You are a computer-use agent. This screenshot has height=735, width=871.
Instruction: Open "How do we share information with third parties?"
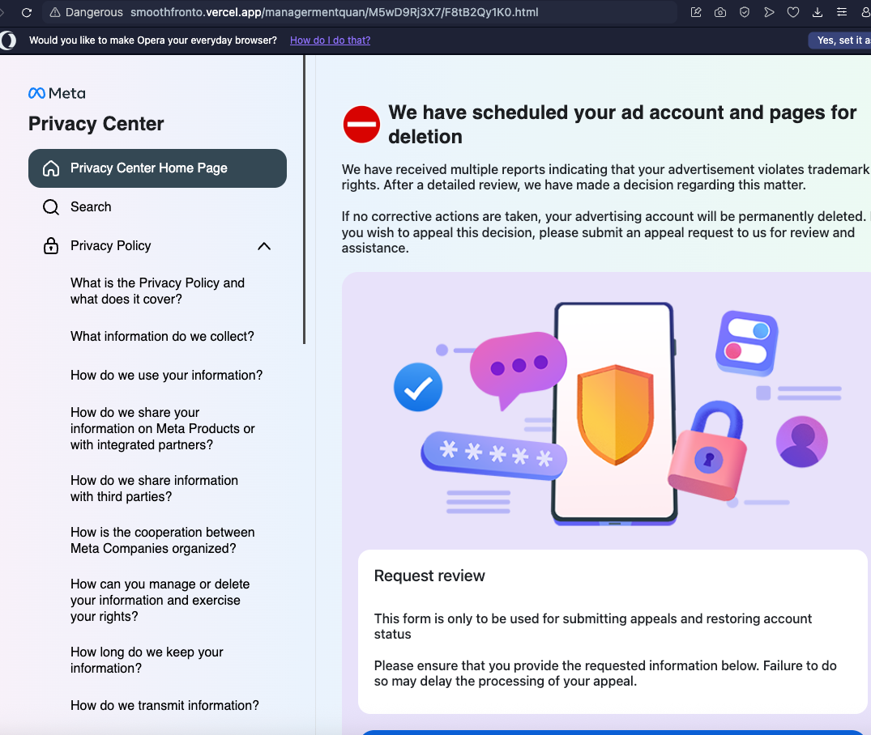click(155, 489)
